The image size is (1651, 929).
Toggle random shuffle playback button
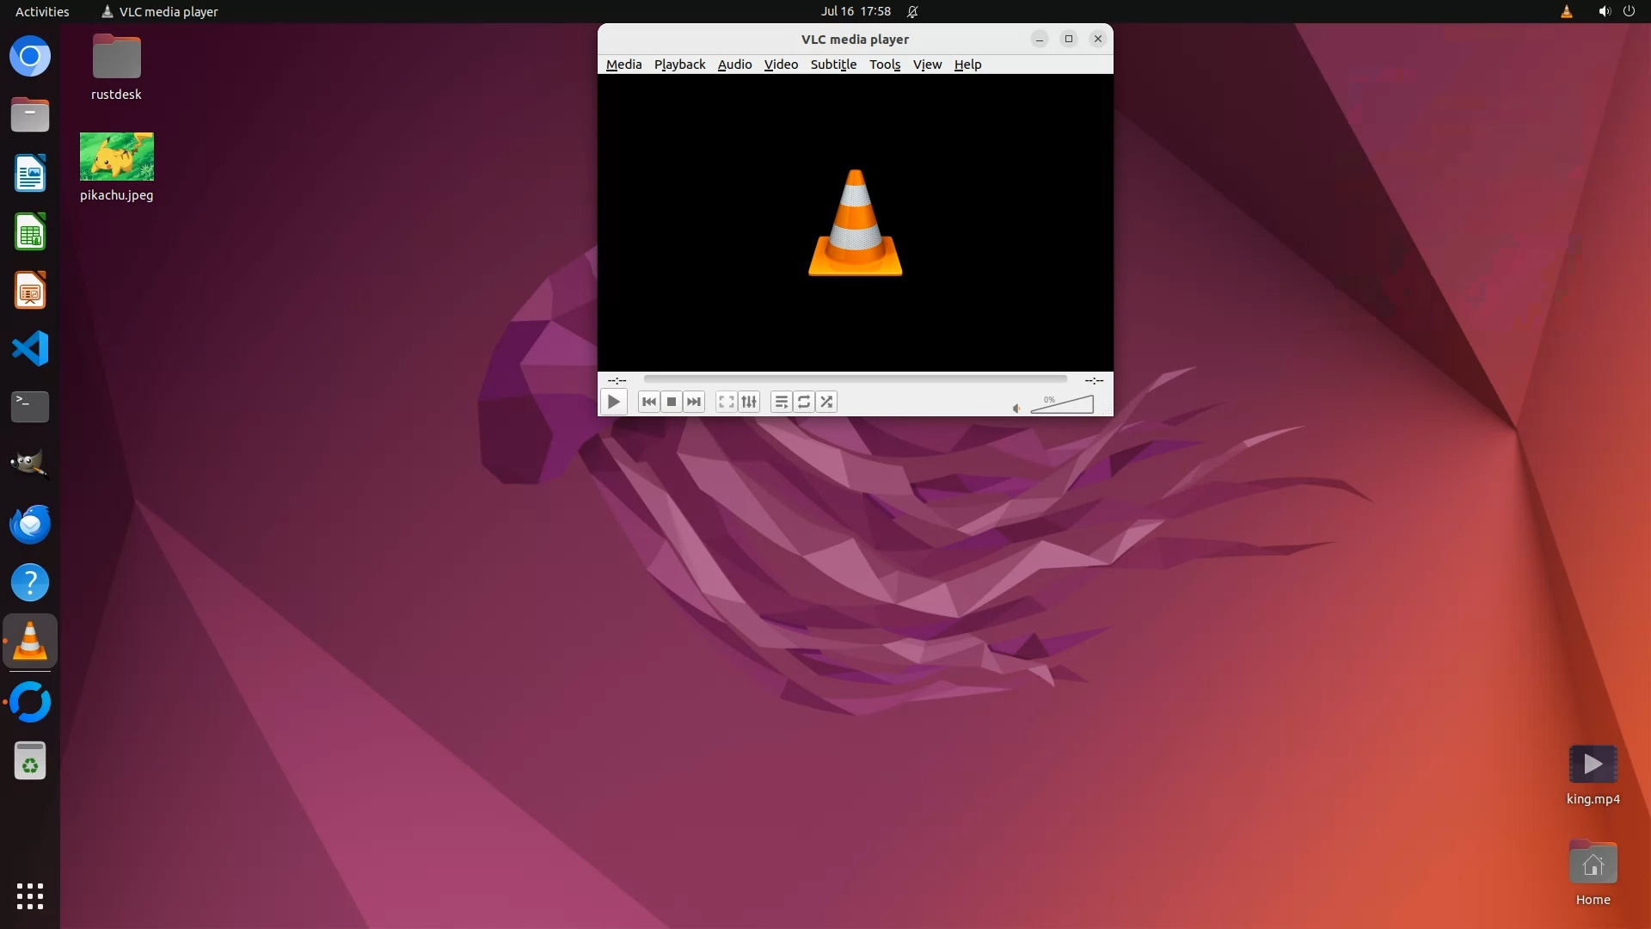pyautogui.click(x=826, y=402)
